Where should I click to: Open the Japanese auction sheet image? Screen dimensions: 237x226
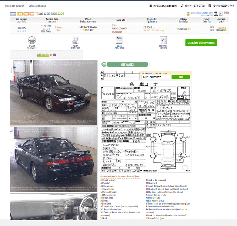(146, 126)
